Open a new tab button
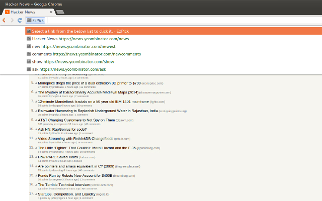322x201 pixels. pos(60,12)
